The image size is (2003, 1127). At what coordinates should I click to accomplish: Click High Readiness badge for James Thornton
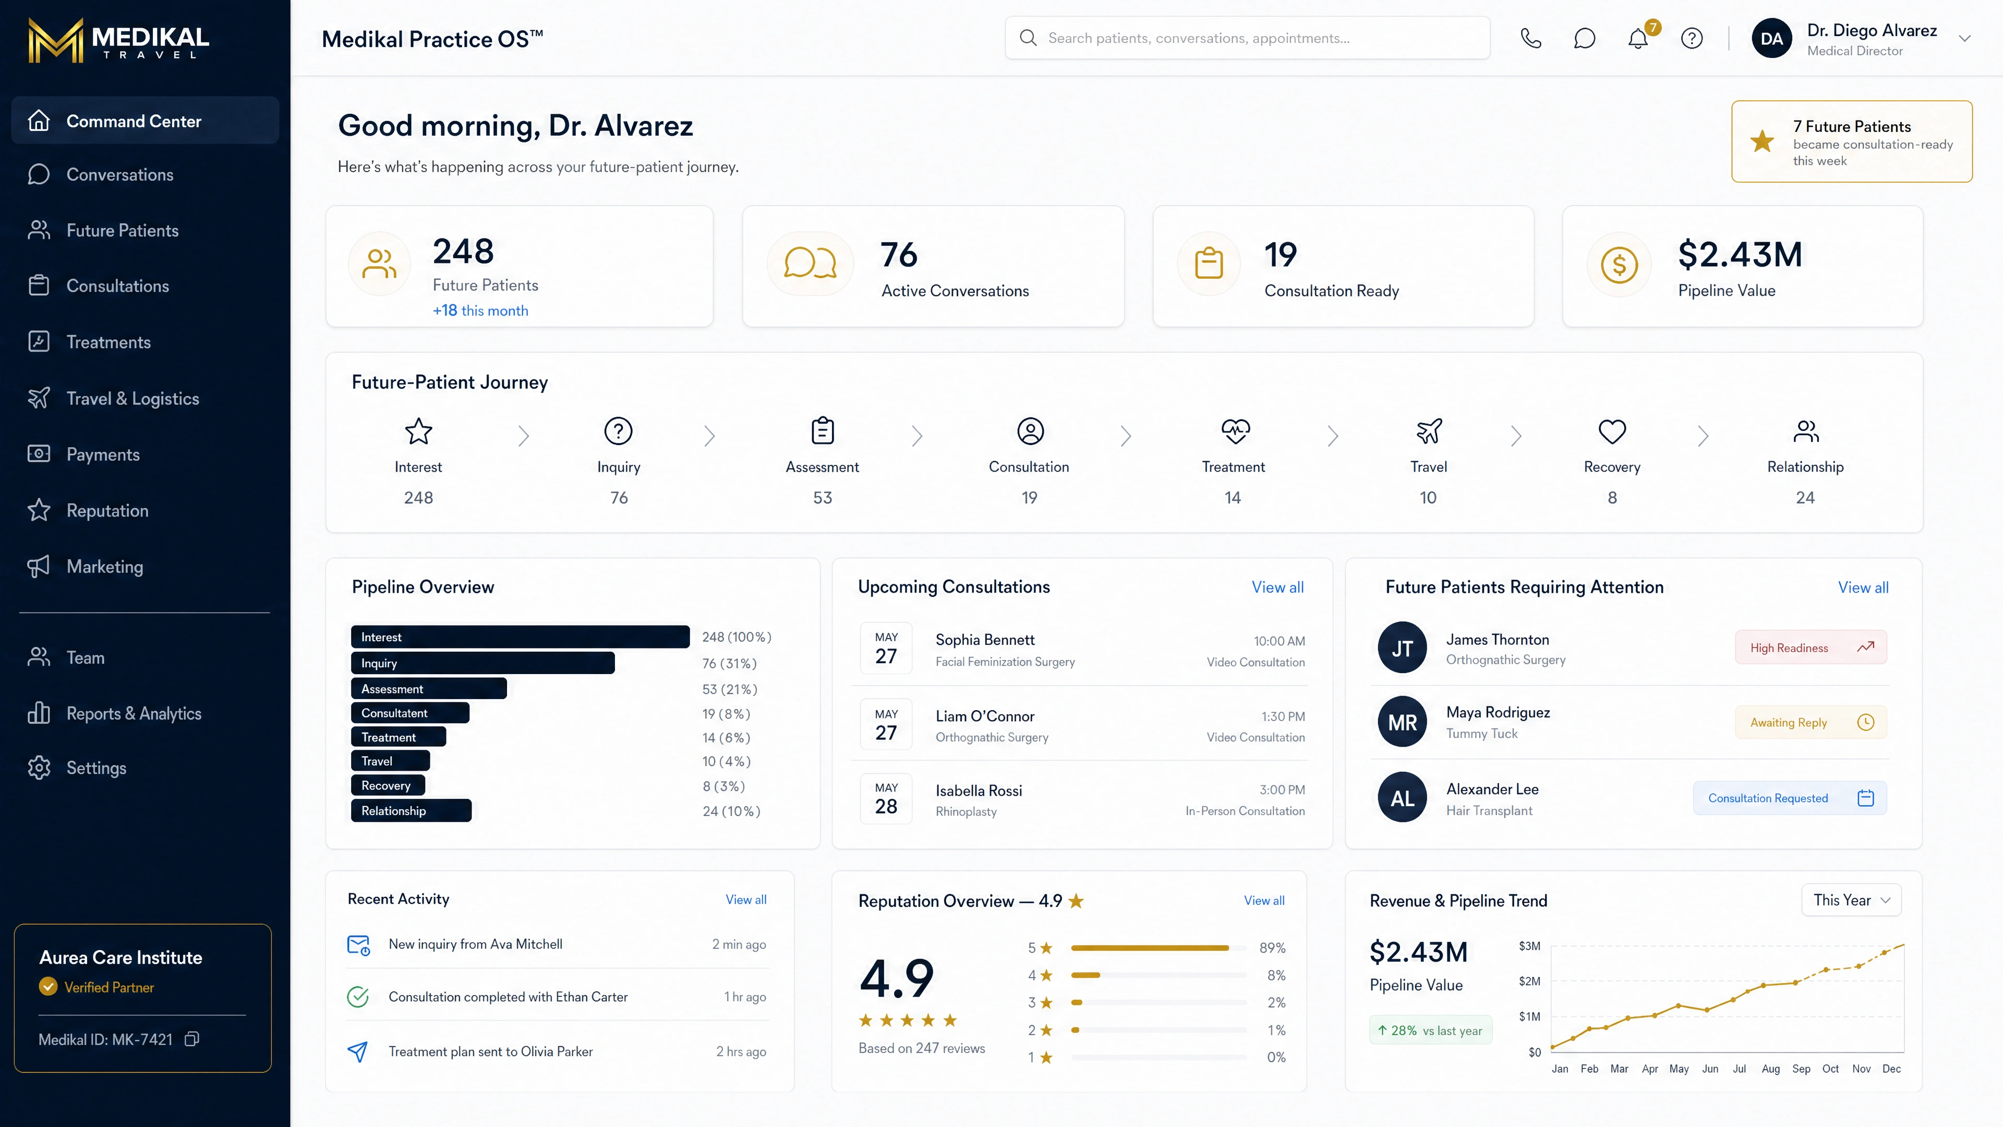pyautogui.click(x=1811, y=647)
